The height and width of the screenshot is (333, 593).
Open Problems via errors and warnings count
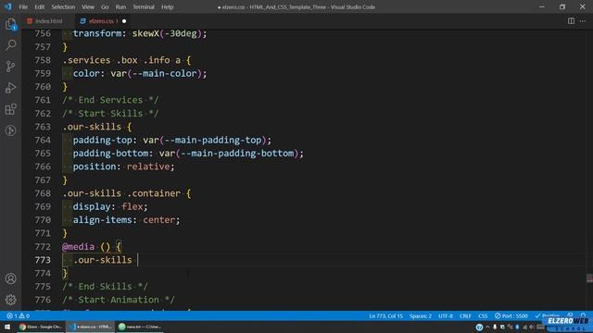[18, 315]
